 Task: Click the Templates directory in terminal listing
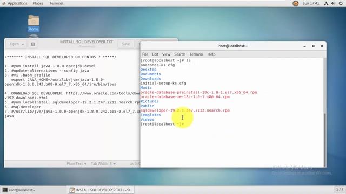pyautogui.click(x=150, y=115)
